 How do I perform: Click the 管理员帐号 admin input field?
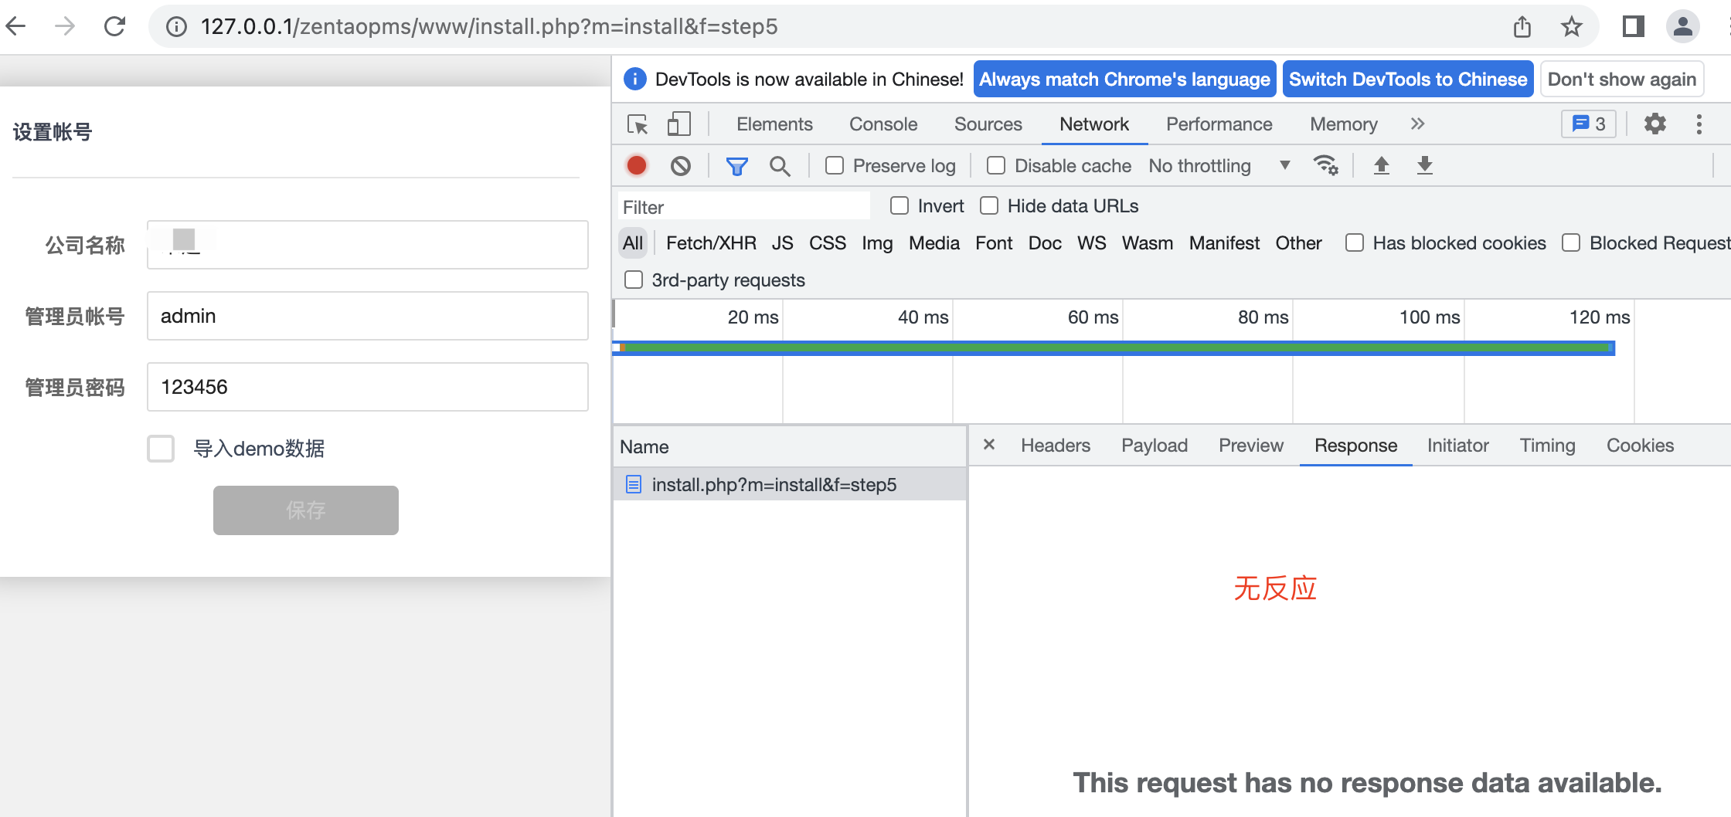[368, 316]
